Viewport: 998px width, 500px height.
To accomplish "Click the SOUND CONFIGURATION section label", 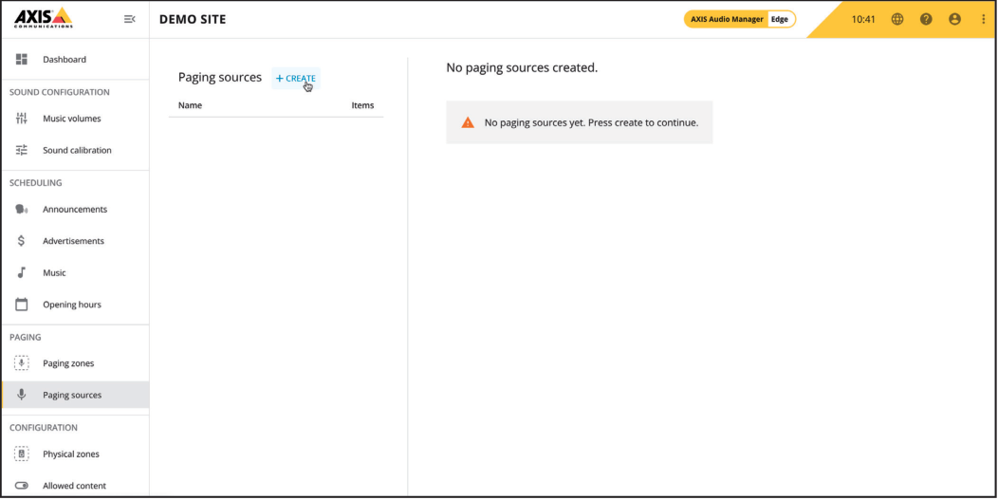I will point(59,92).
